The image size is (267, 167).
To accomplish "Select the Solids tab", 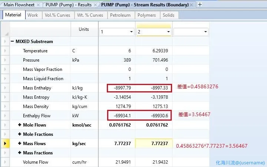I will [x=168, y=15].
